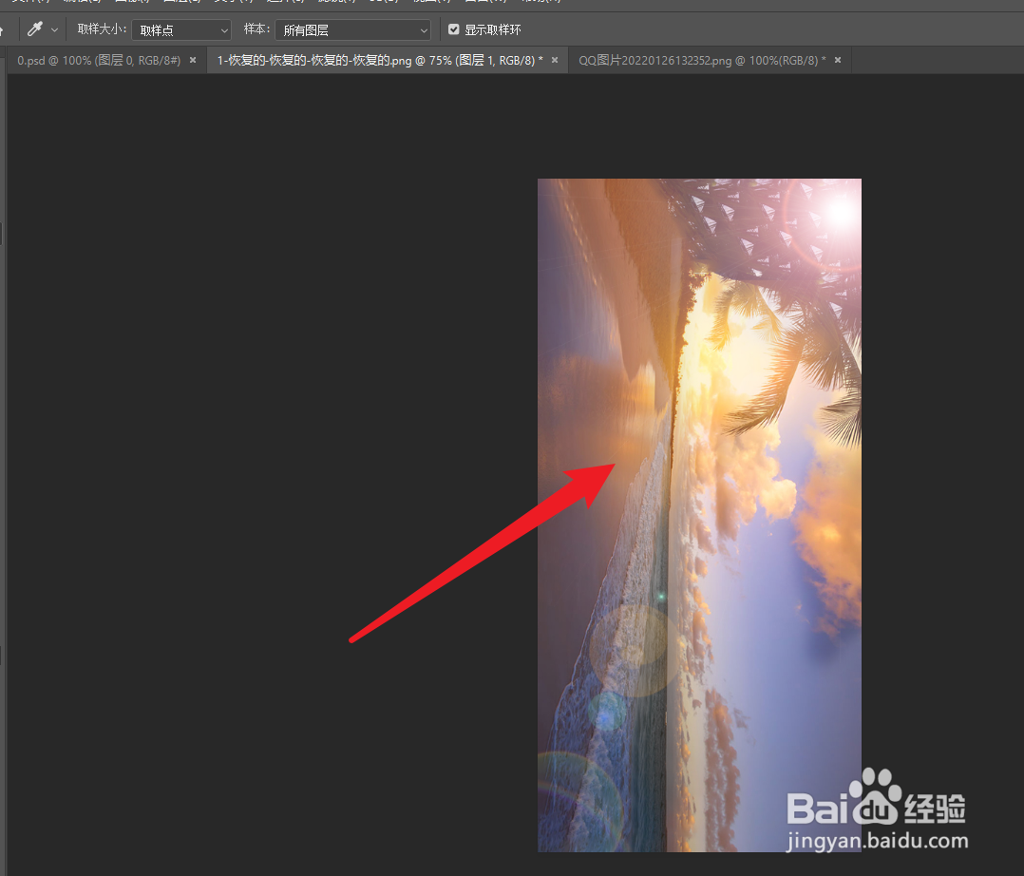Switch to the 0.psd document tab
This screenshot has height=876, width=1024.
click(99, 60)
